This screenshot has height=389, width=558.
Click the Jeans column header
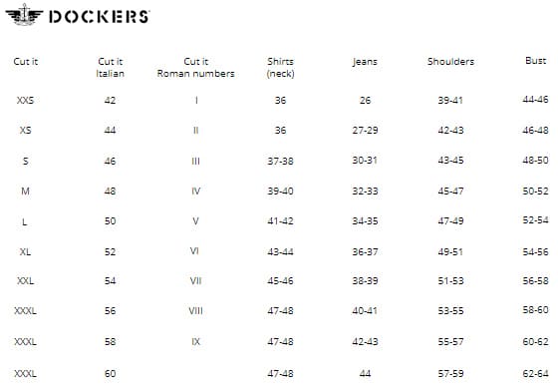[x=365, y=62]
